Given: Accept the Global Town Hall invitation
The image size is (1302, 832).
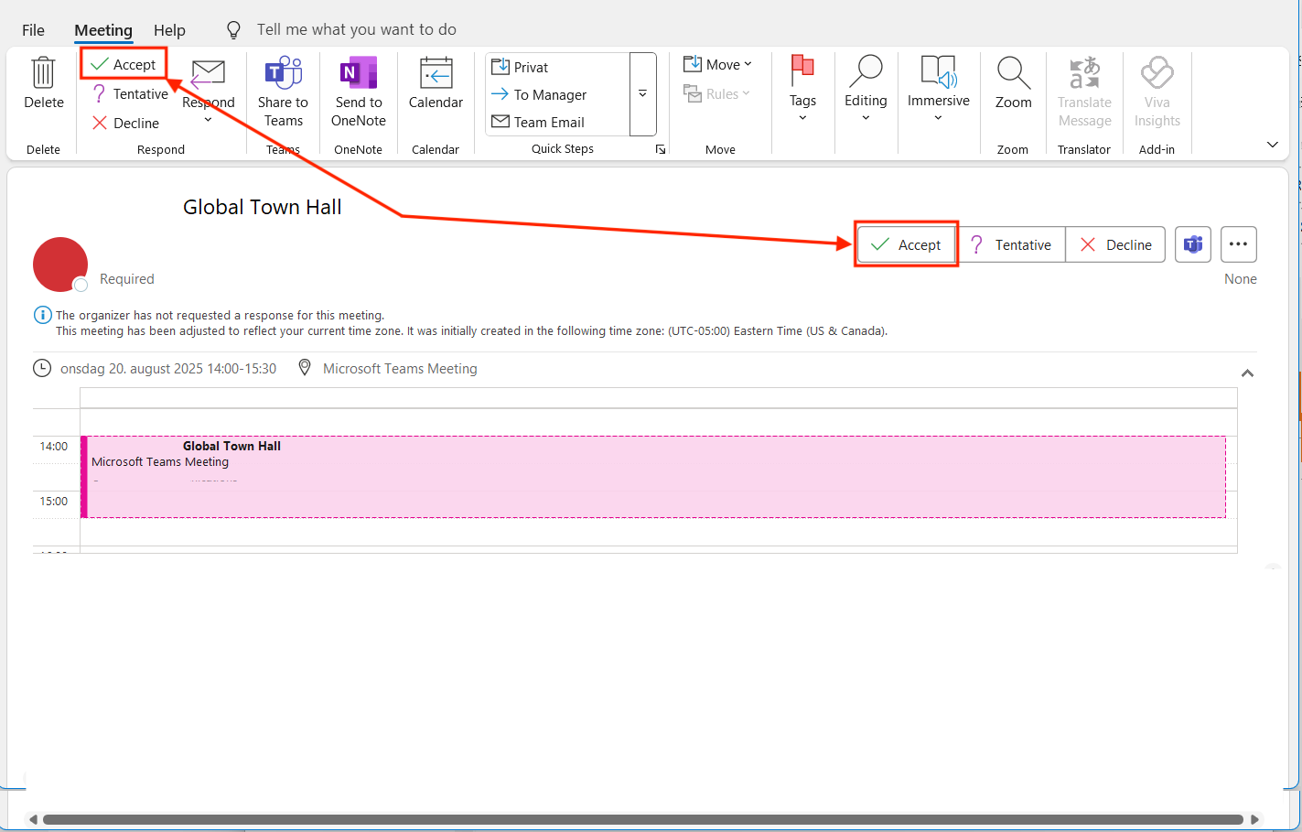Looking at the screenshot, I should point(906,244).
